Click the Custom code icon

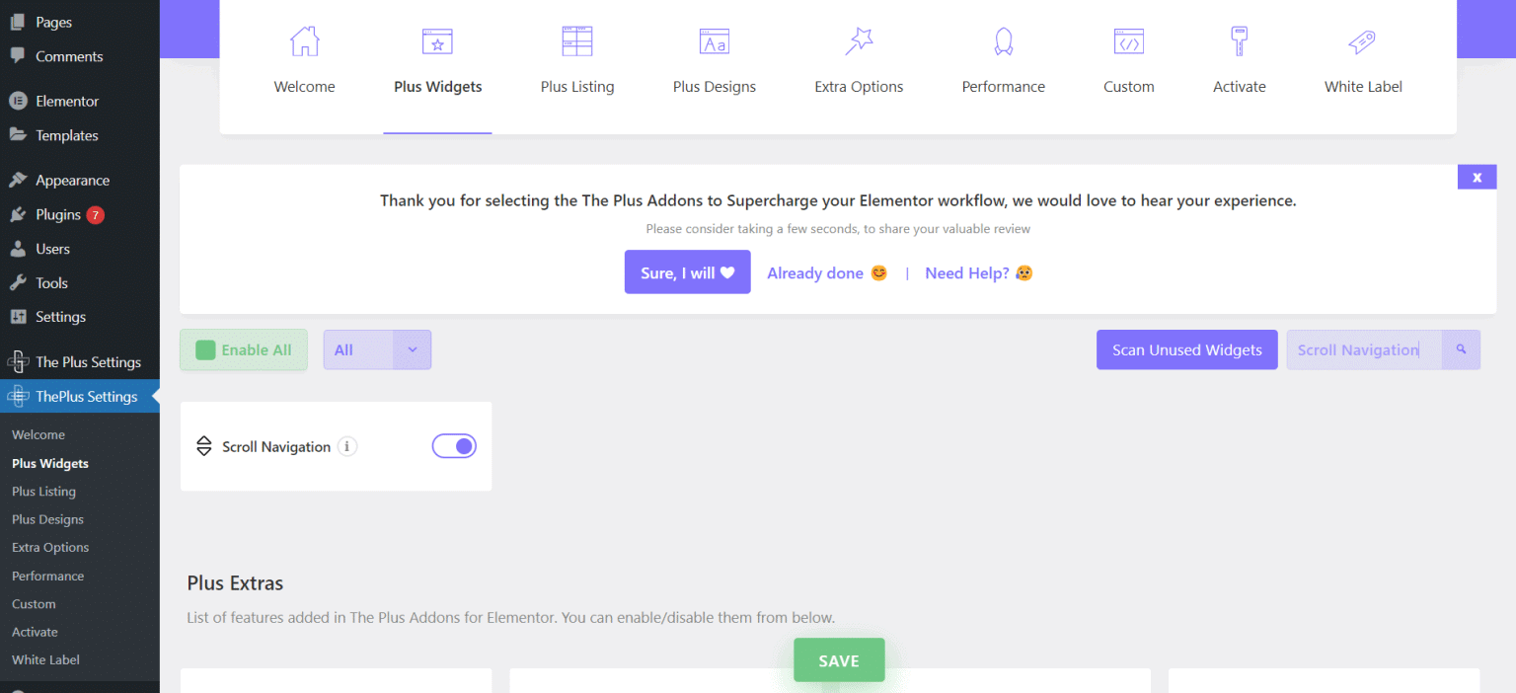(x=1128, y=41)
